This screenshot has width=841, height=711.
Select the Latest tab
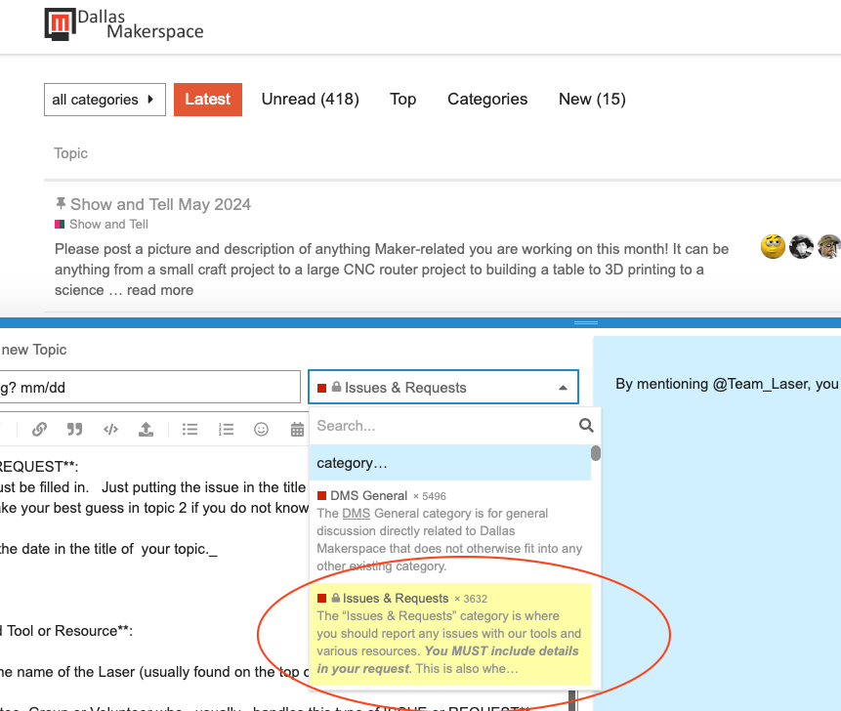(208, 100)
